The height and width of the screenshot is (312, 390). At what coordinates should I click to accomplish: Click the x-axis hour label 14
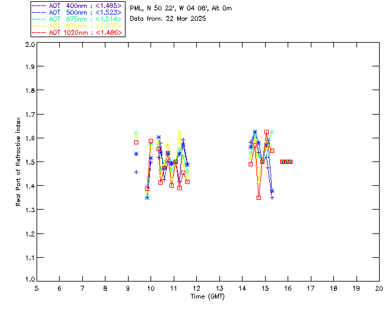[243, 288]
